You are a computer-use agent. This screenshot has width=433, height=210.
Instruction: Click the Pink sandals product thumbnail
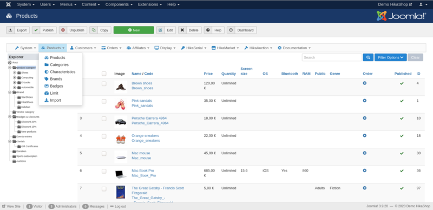click(x=121, y=104)
